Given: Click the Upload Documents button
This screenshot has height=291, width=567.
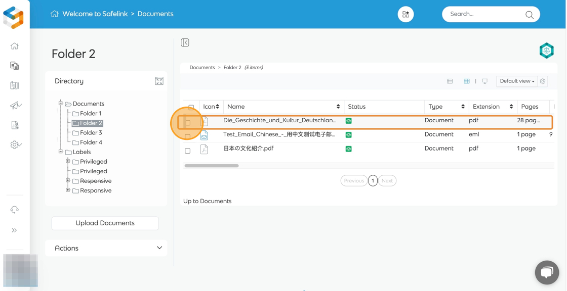Looking at the screenshot, I should coord(105,223).
